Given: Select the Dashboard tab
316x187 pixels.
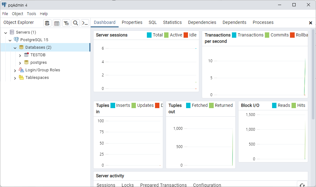Looking at the screenshot, I should coord(104,22).
